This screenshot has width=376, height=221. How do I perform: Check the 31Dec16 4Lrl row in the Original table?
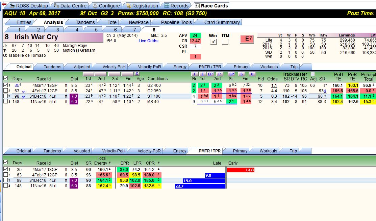tap(5, 96)
